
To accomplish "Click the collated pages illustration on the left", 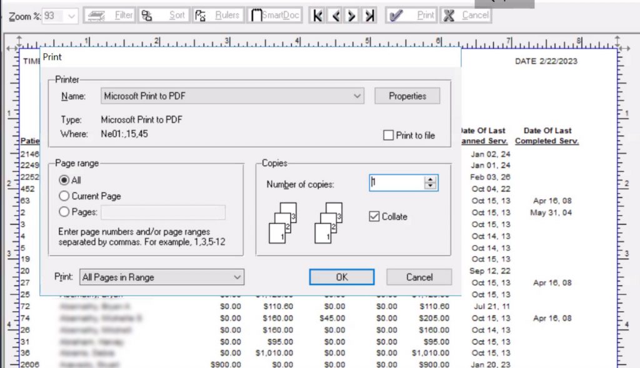I will [x=282, y=223].
